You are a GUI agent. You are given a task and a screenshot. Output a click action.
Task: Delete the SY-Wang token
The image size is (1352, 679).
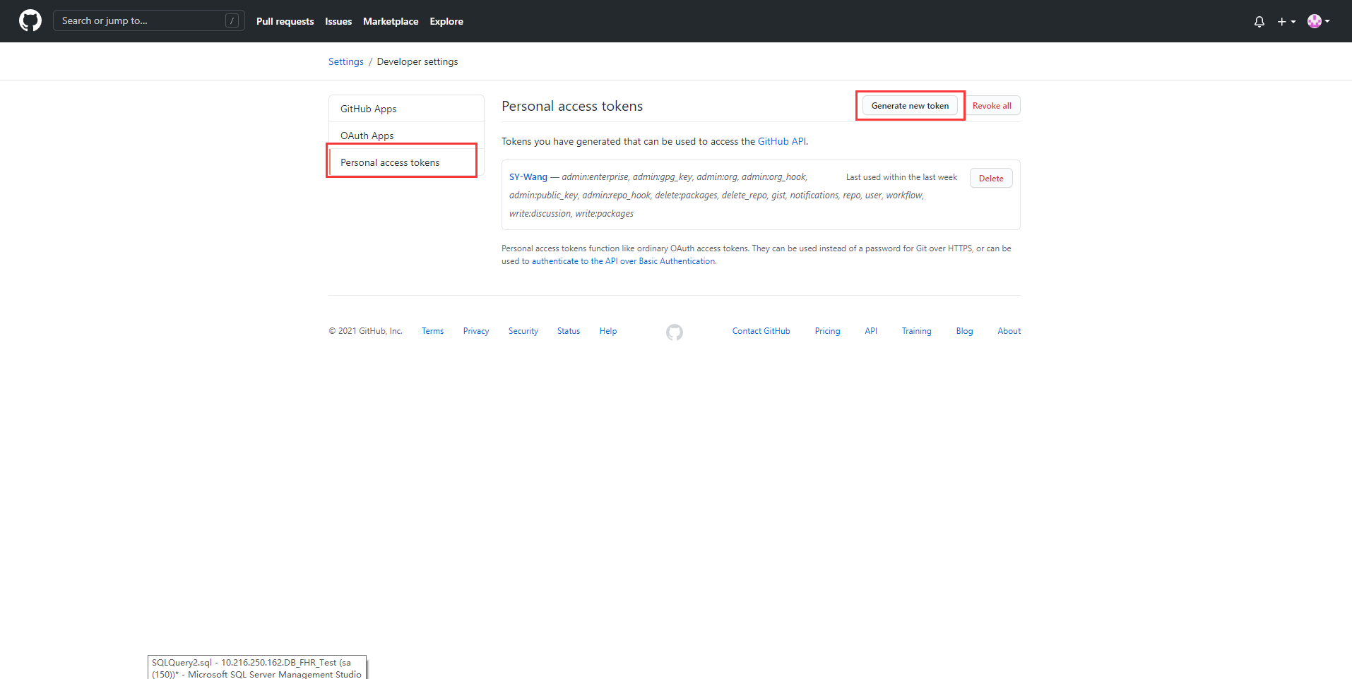click(991, 179)
